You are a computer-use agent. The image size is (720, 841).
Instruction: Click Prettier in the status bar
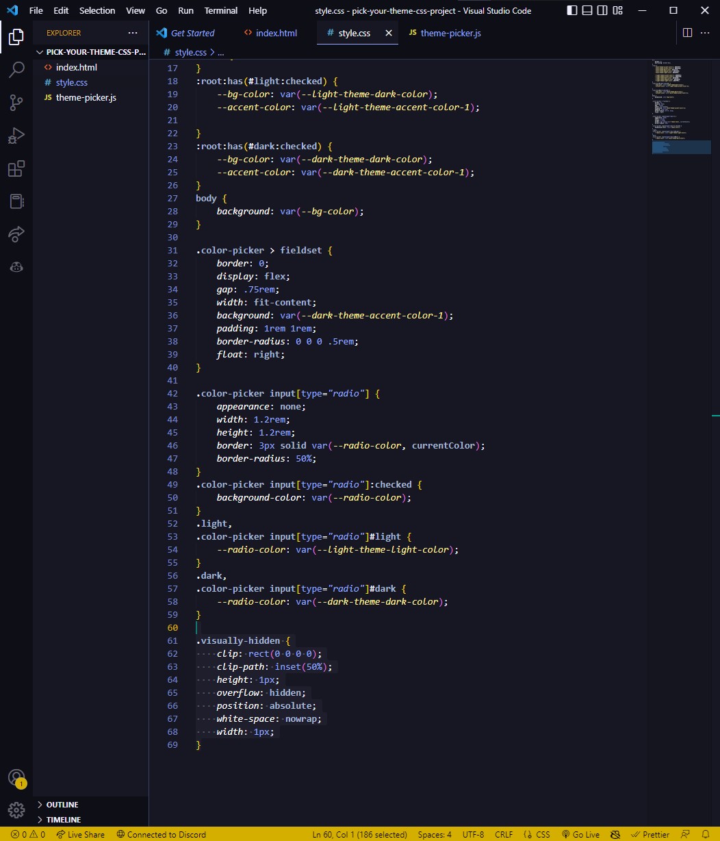click(x=650, y=834)
